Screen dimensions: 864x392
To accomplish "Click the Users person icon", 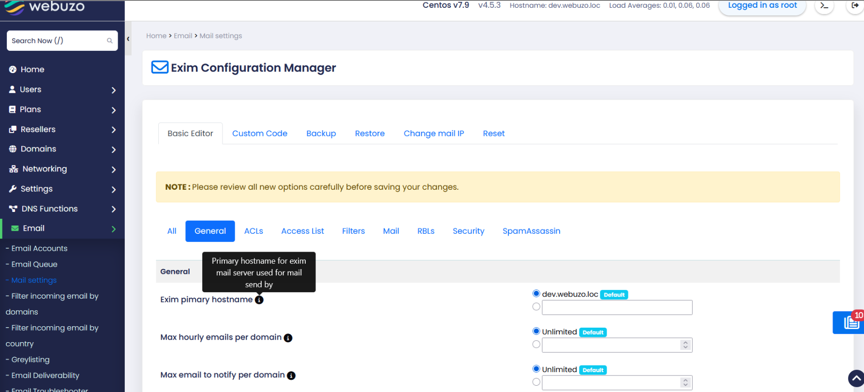I will point(13,90).
